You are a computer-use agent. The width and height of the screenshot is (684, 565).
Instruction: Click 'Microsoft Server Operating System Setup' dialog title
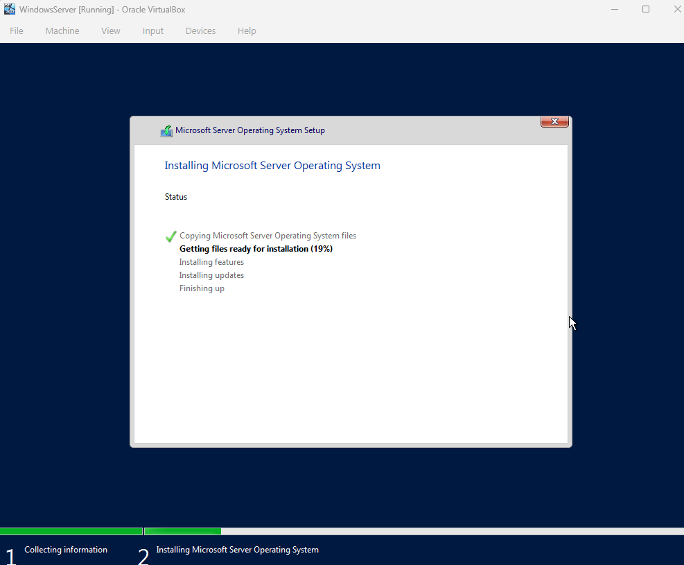point(250,130)
